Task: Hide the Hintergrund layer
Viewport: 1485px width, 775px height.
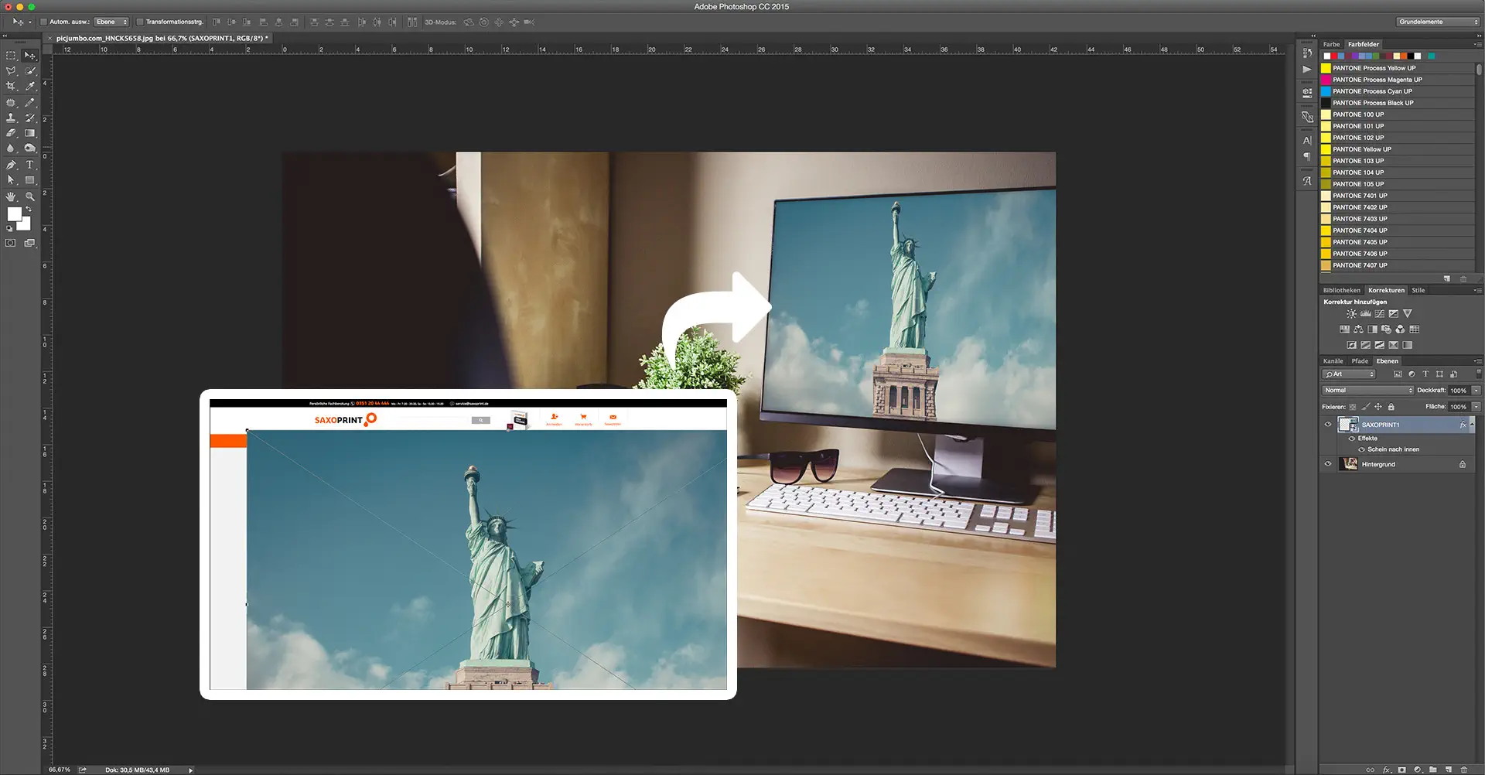Action: click(1329, 464)
